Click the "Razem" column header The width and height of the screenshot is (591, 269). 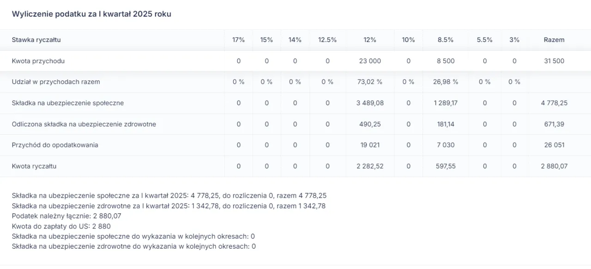click(x=554, y=40)
